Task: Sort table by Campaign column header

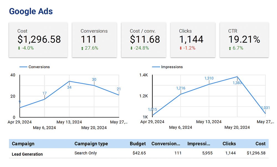Action: pos(23,144)
